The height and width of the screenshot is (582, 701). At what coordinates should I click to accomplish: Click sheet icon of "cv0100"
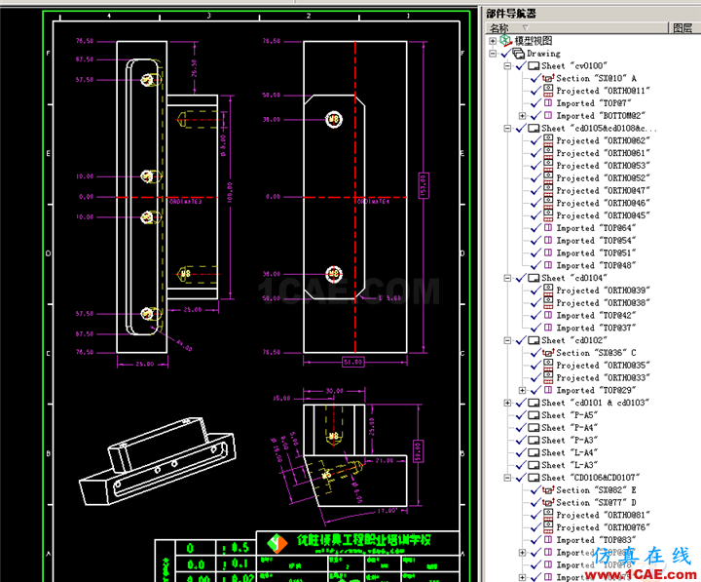[534, 66]
